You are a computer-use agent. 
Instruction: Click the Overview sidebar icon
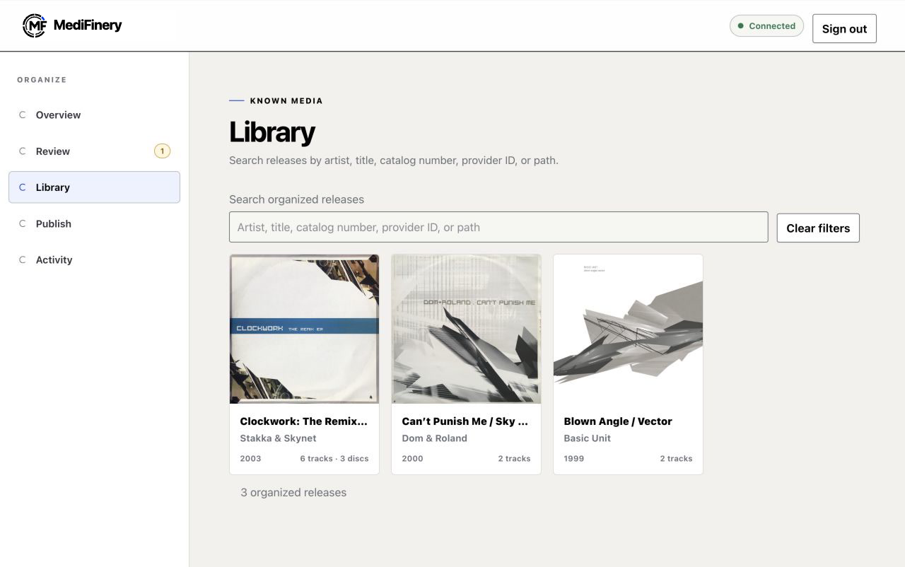point(22,115)
